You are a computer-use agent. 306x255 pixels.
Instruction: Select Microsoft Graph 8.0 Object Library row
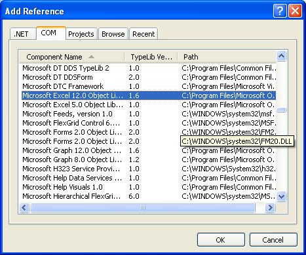click(149, 160)
